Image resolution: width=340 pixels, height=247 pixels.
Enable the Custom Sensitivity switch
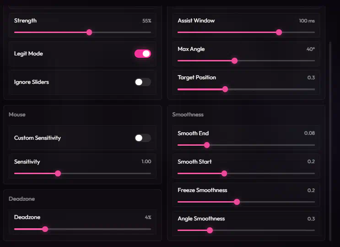142,138
